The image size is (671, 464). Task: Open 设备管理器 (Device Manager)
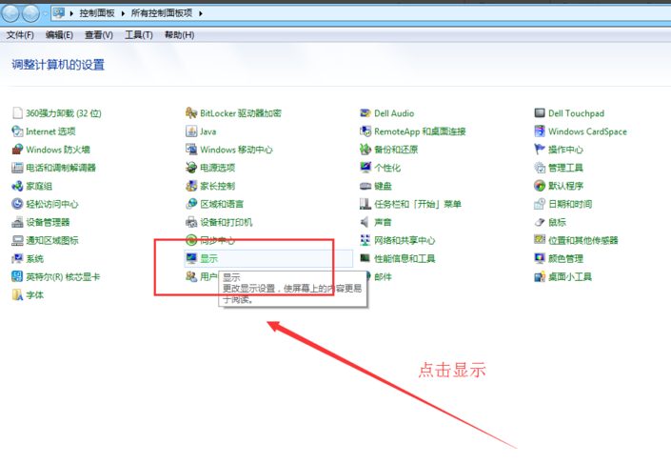click(x=48, y=222)
